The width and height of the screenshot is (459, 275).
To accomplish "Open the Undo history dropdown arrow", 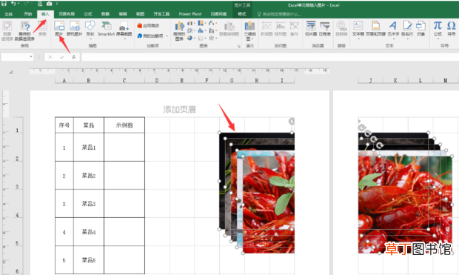I will 19,4.
